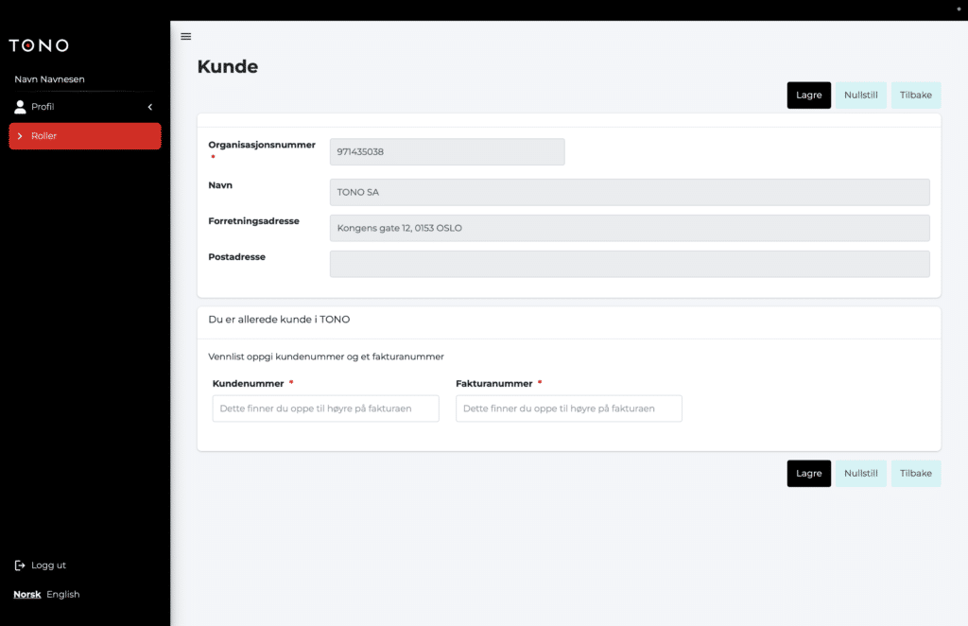
Task: Switch language to Norsk
Action: (27, 595)
